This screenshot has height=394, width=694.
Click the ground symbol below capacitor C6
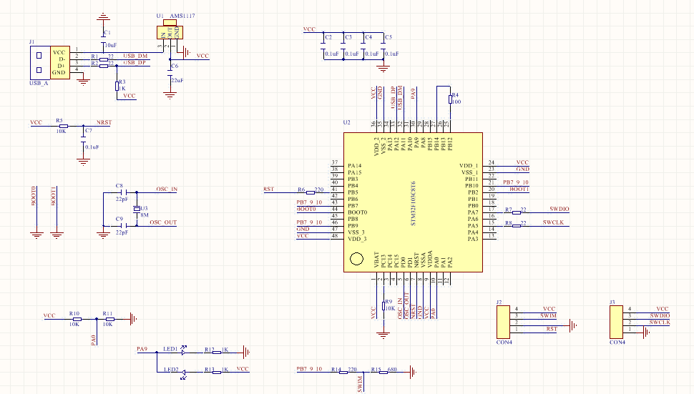point(170,95)
